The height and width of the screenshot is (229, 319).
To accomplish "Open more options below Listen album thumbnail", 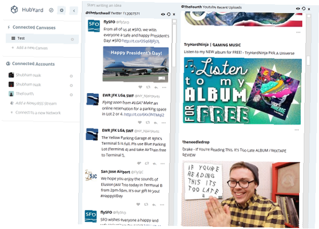I will pos(297,130).
